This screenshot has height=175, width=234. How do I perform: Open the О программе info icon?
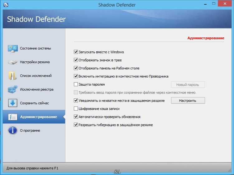pos(12,130)
